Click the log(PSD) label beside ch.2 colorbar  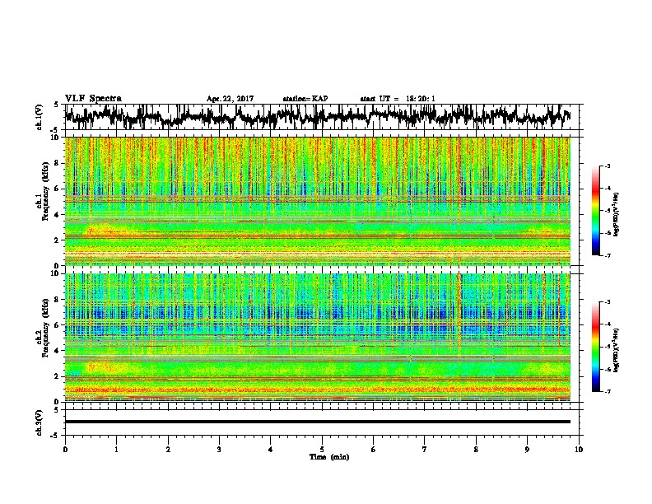pos(617,350)
